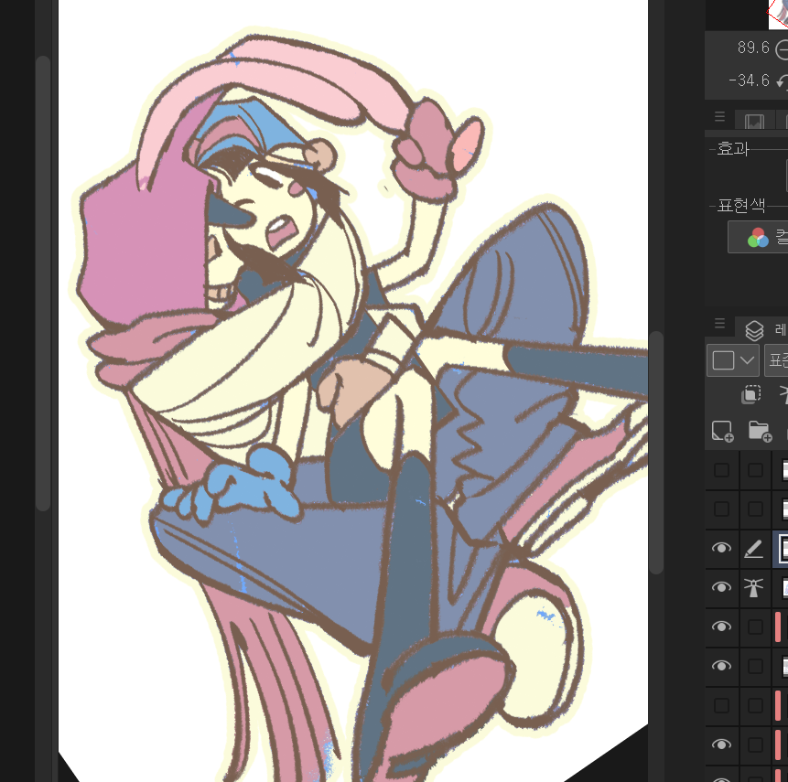Click the chevron arrow of the palette color dropdown
Screen dimensions: 788x782
click(748, 360)
